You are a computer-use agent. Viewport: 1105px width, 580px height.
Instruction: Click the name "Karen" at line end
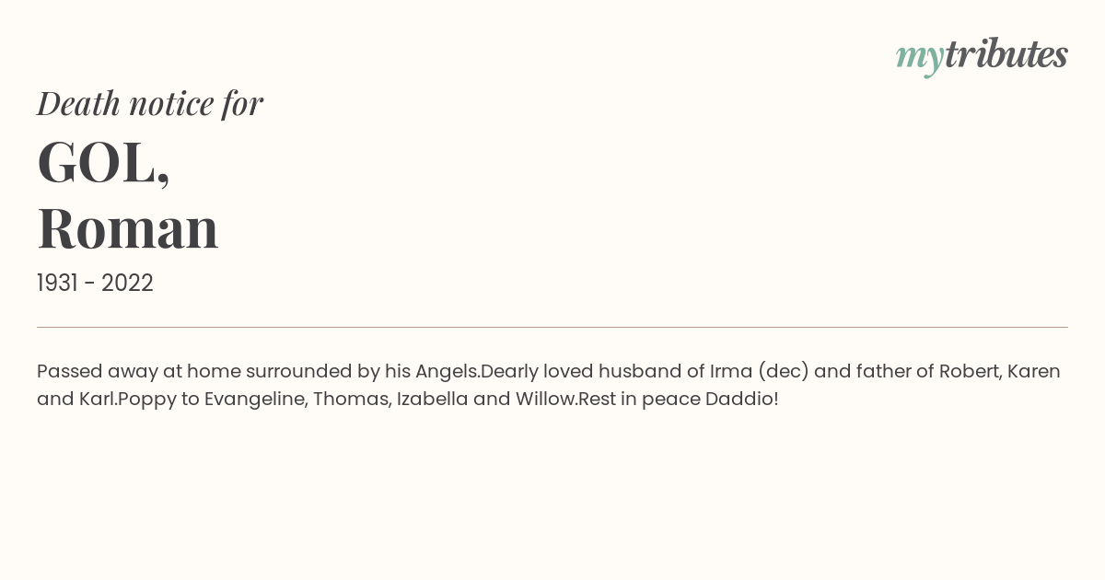click(1034, 371)
